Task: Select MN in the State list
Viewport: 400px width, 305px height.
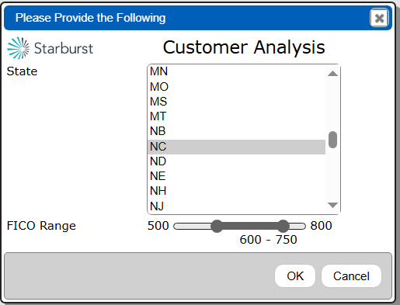Action: pos(236,71)
